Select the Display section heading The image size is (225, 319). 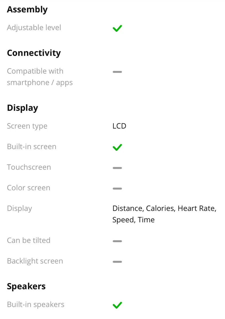coord(22,108)
